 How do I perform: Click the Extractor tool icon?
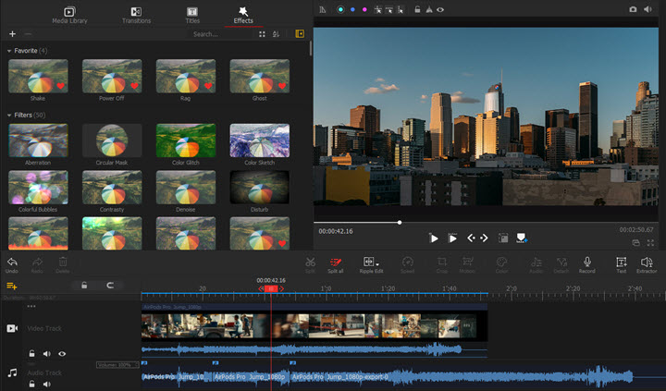pyautogui.click(x=647, y=263)
